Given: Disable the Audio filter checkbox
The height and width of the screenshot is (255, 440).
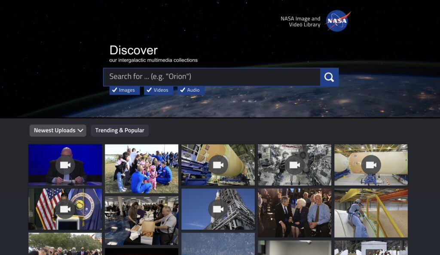Looking at the screenshot, I should click(183, 90).
